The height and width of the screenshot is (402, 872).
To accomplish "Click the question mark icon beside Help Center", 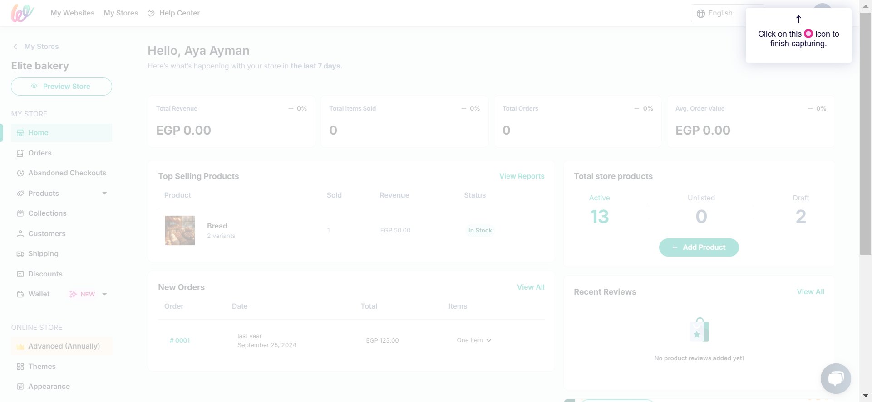I will coord(151,13).
